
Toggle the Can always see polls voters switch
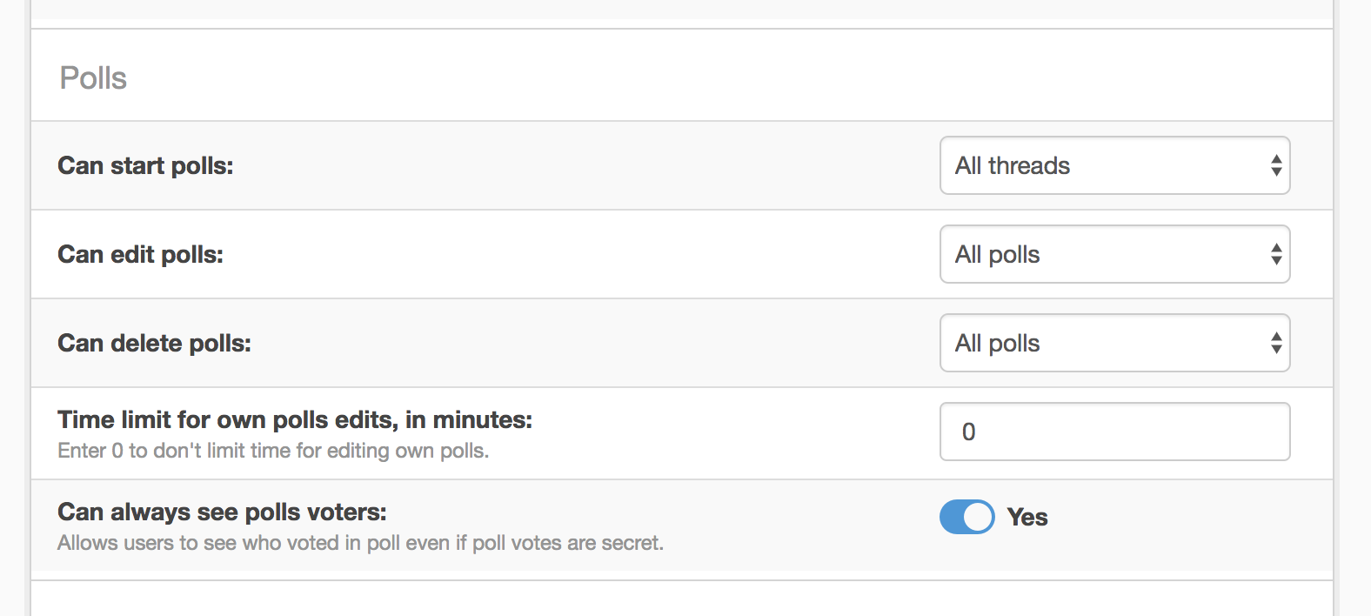[x=966, y=517]
